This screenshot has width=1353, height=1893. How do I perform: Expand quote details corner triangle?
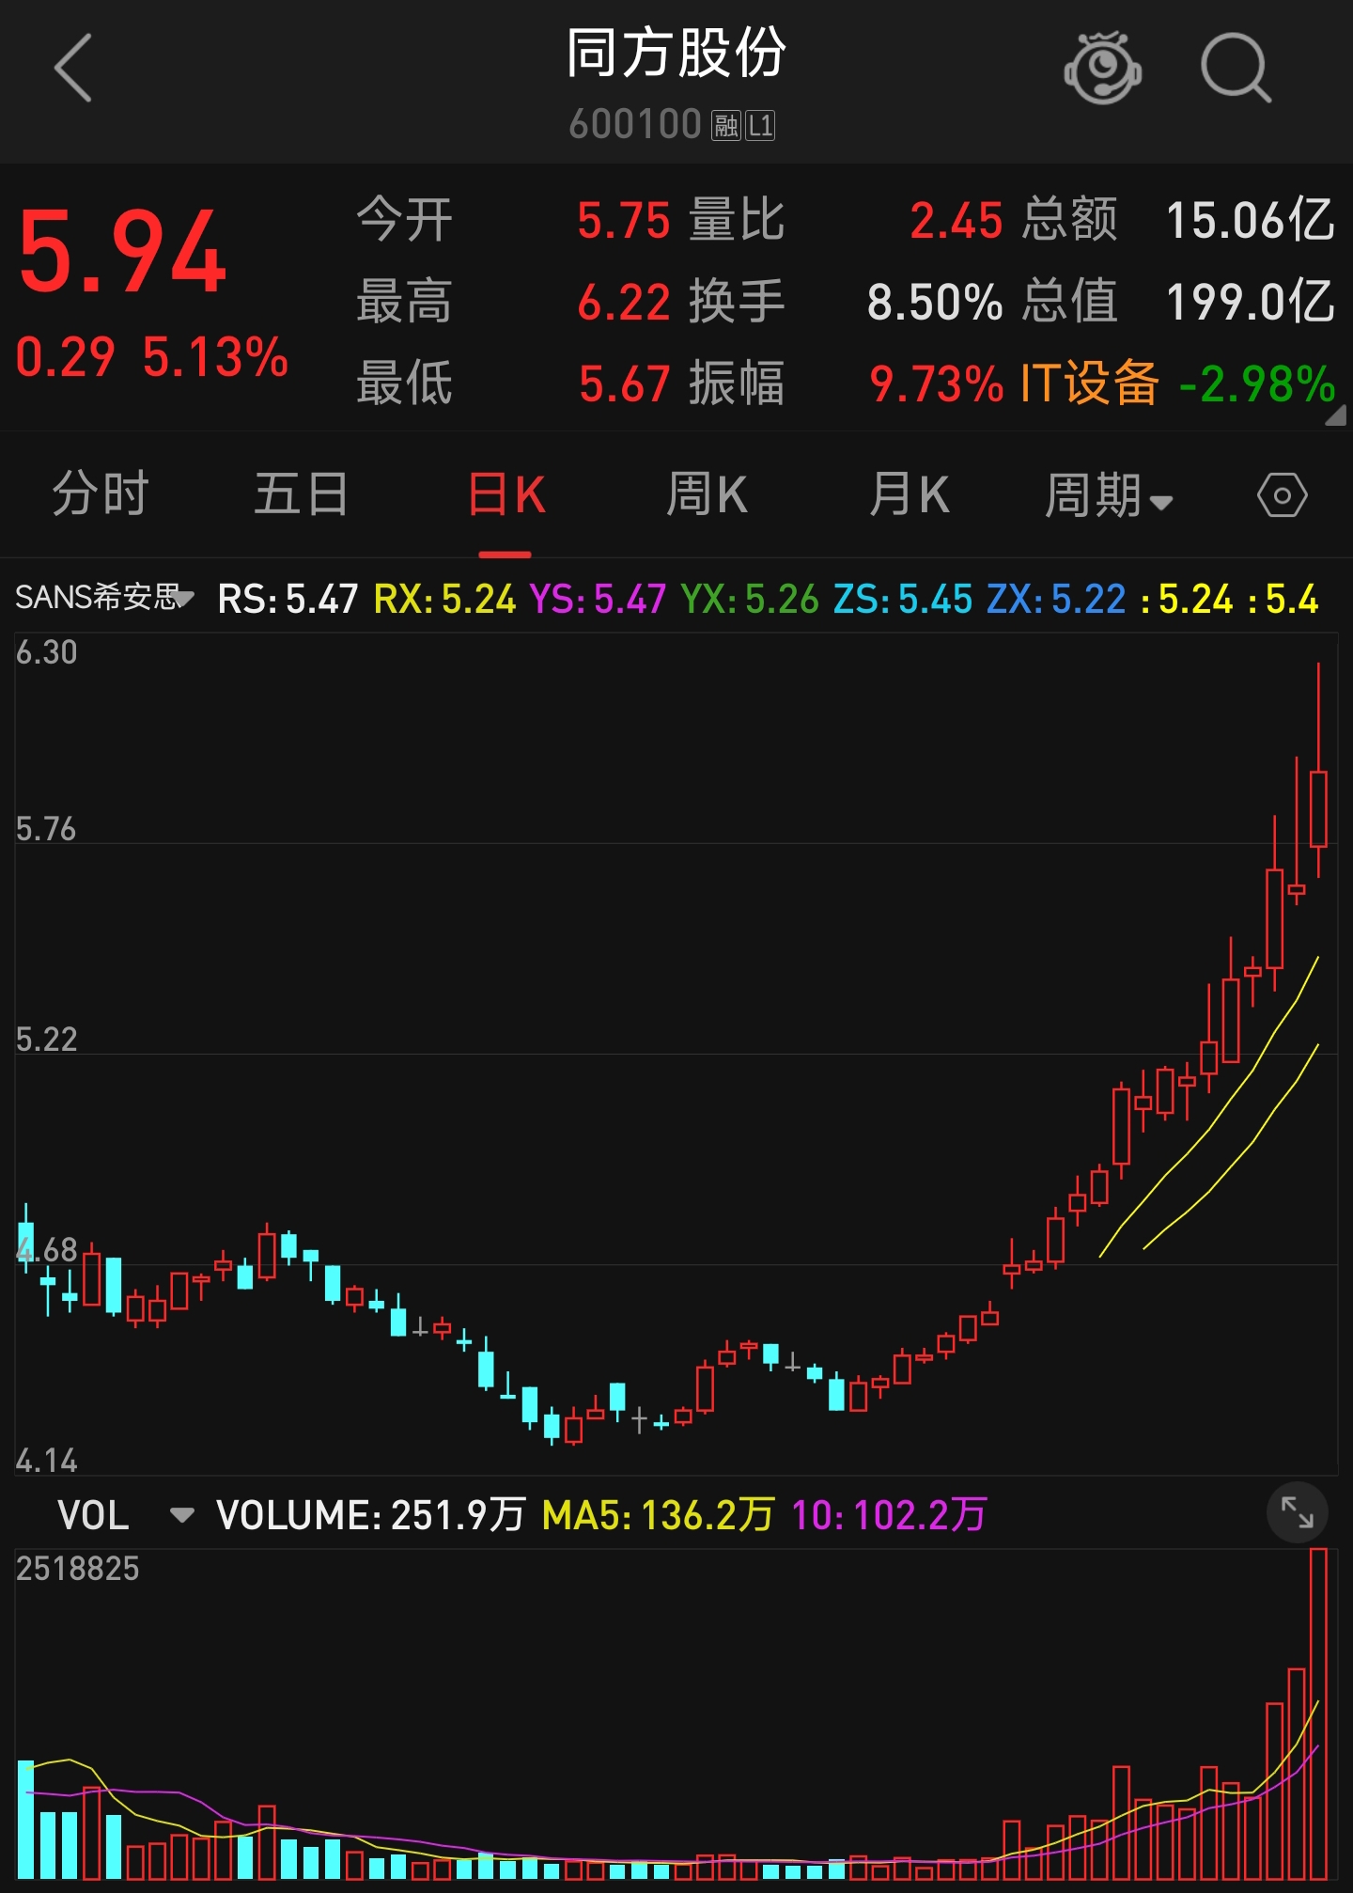(1335, 415)
